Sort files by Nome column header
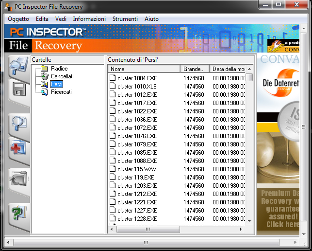 coord(144,69)
